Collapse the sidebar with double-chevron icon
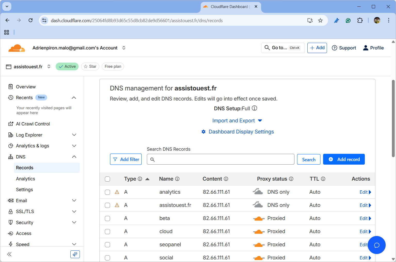This screenshot has width=396, height=262. pyautogui.click(x=10, y=254)
